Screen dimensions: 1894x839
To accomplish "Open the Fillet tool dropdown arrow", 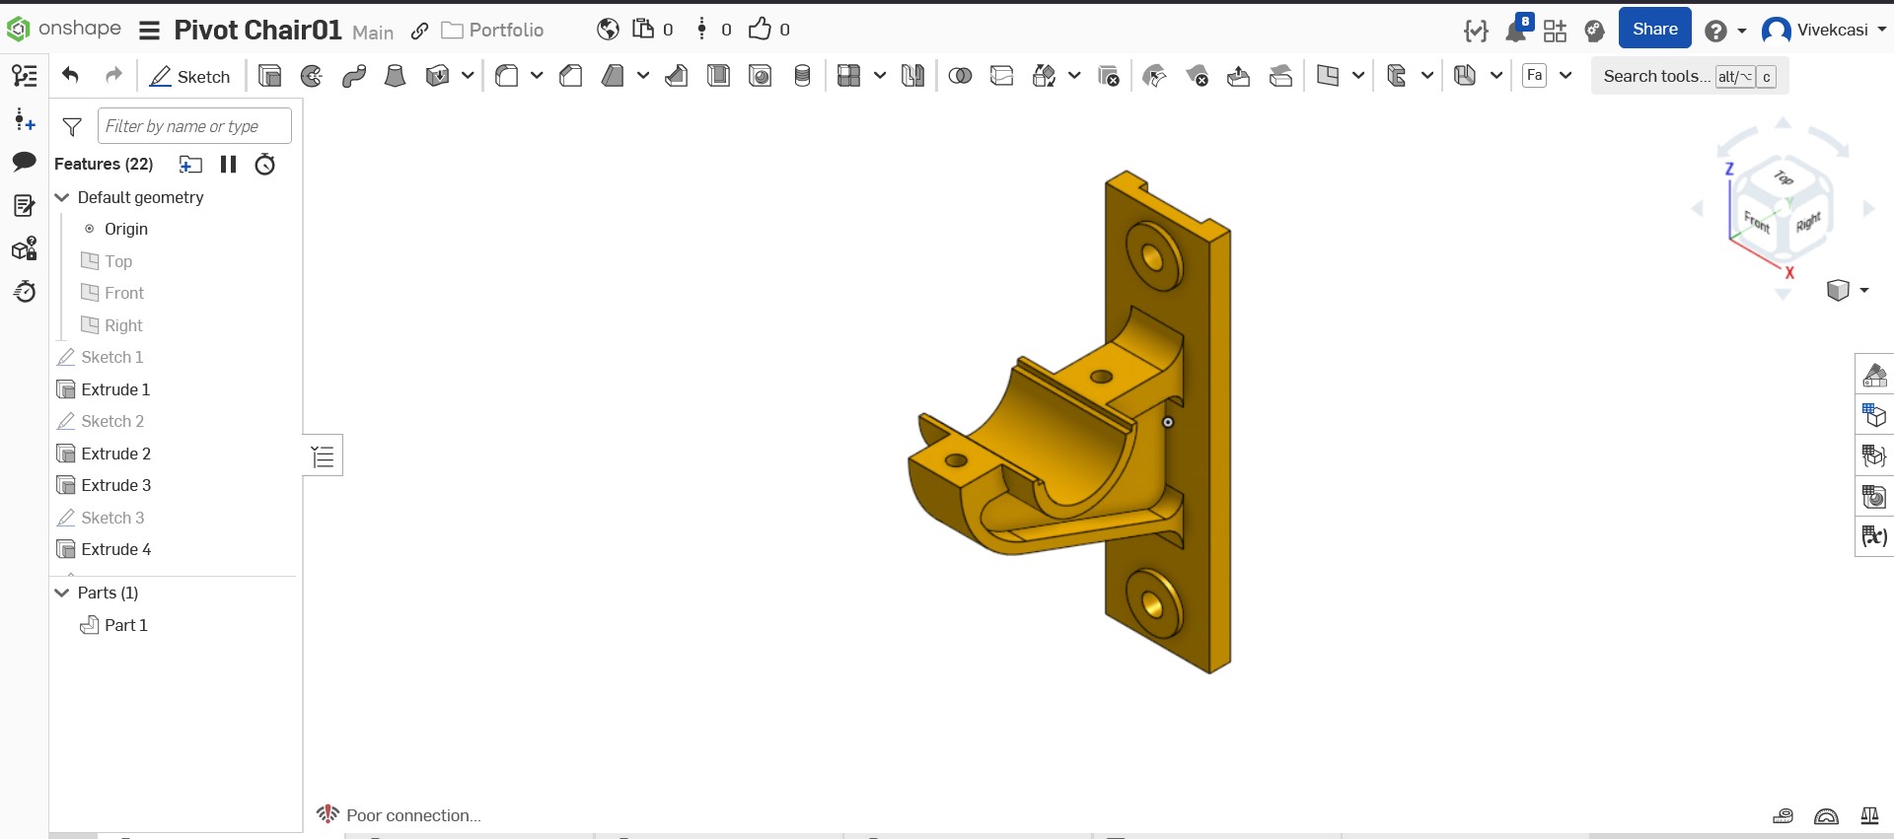I will coord(537,76).
